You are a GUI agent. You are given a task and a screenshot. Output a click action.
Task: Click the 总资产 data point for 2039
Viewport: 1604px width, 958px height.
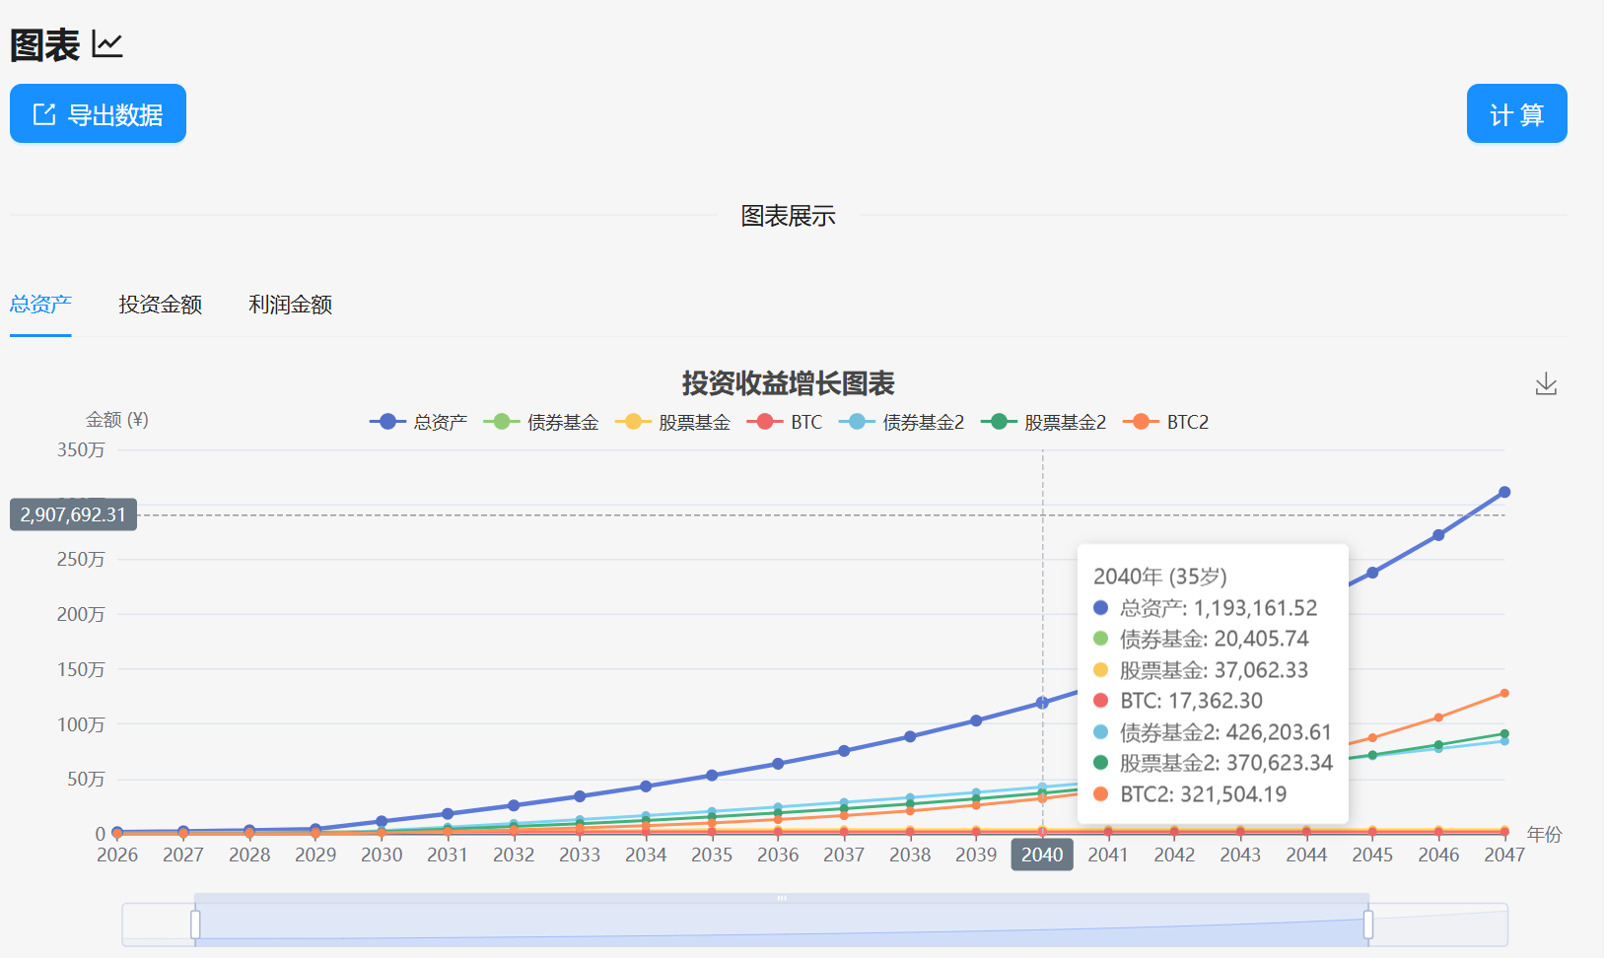click(976, 720)
